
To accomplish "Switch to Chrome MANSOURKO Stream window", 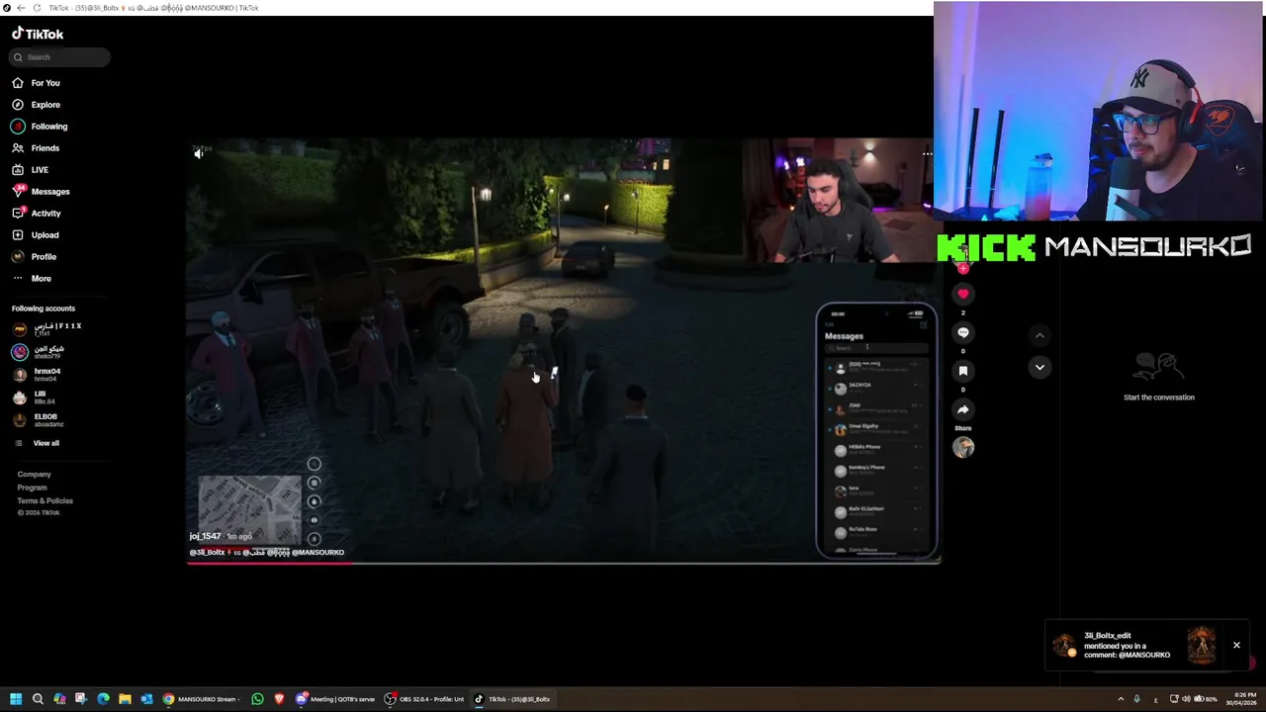I will click(202, 699).
